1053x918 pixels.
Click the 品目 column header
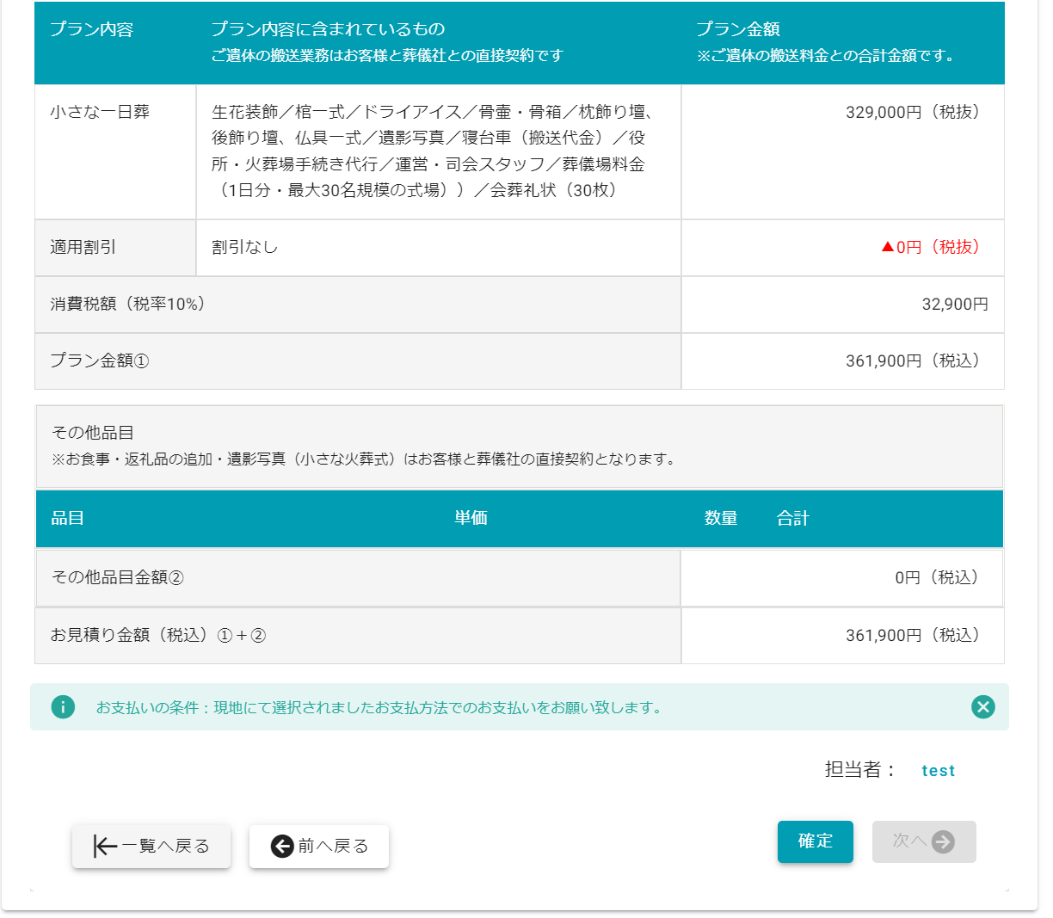[68, 518]
